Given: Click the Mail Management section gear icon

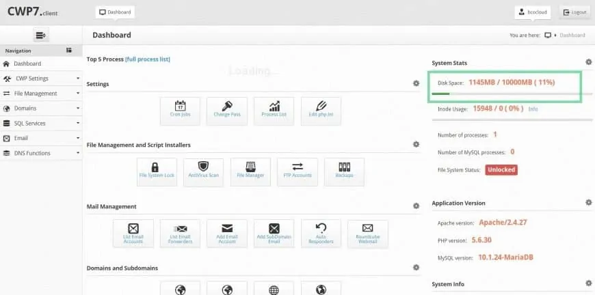Looking at the screenshot, I should (x=416, y=206).
